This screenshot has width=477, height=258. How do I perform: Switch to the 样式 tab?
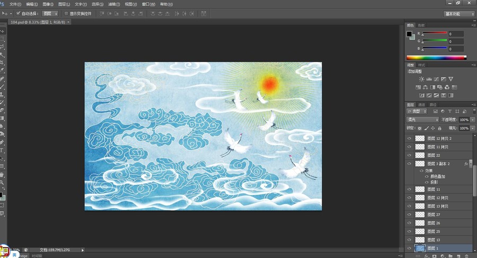tap(421, 65)
